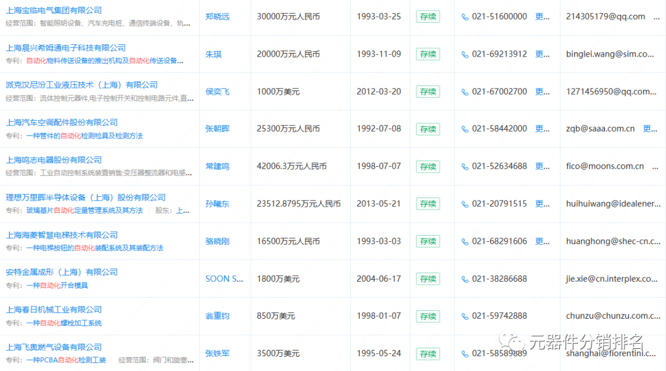Screen dimensions: 666x371
Task: Open legal representative 孙曦东
Action: (x=218, y=204)
